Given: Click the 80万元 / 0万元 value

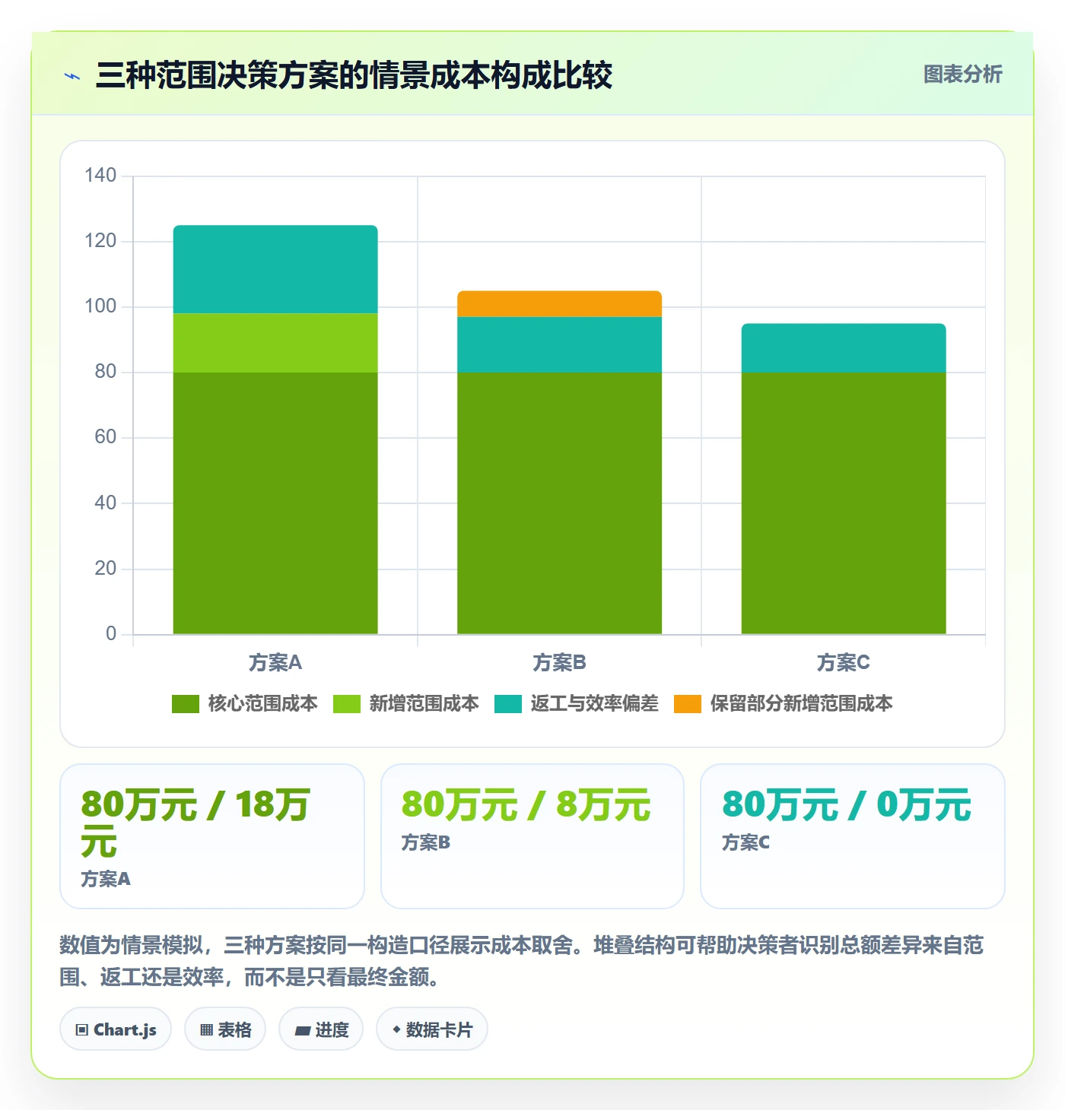Looking at the screenshot, I should pos(847,805).
